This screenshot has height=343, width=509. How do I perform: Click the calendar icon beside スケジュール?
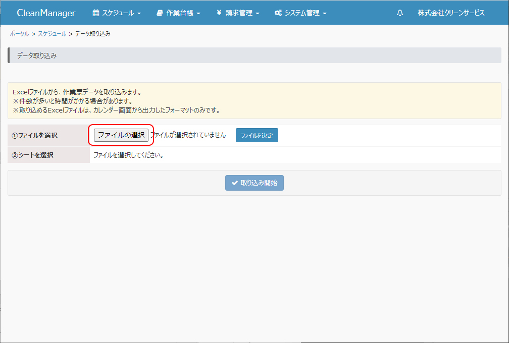tap(96, 13)
